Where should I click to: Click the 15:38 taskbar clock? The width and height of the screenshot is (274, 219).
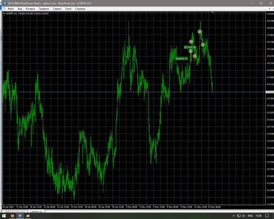tap(259, 216)
